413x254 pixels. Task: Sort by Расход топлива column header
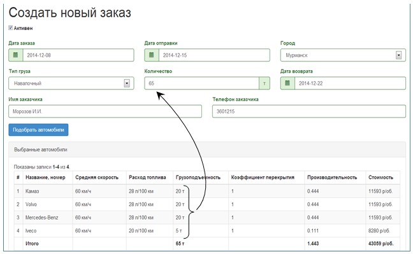147,177
